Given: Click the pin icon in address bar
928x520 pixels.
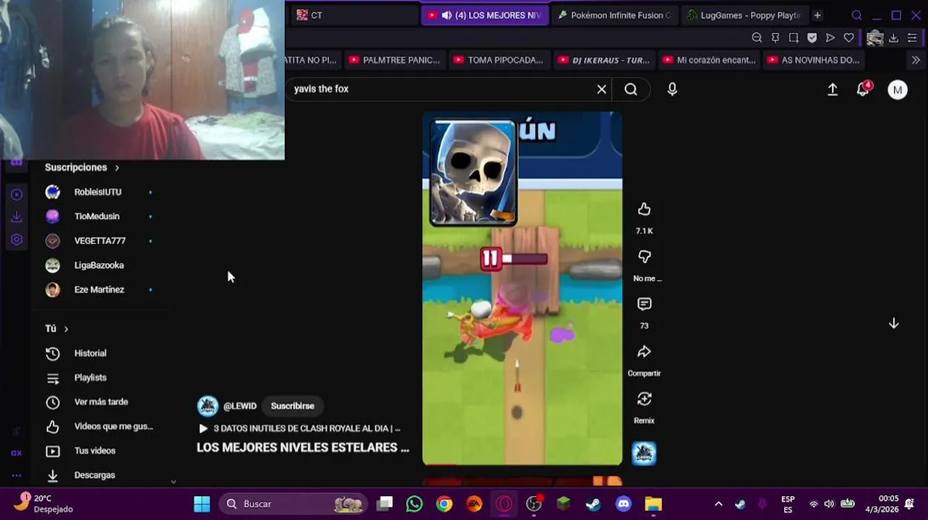Looking at the screenshot, I should [x=776, y=38].
